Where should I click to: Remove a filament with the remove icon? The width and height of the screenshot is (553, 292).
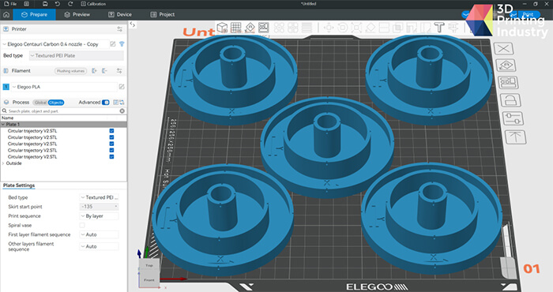[104, 71]
